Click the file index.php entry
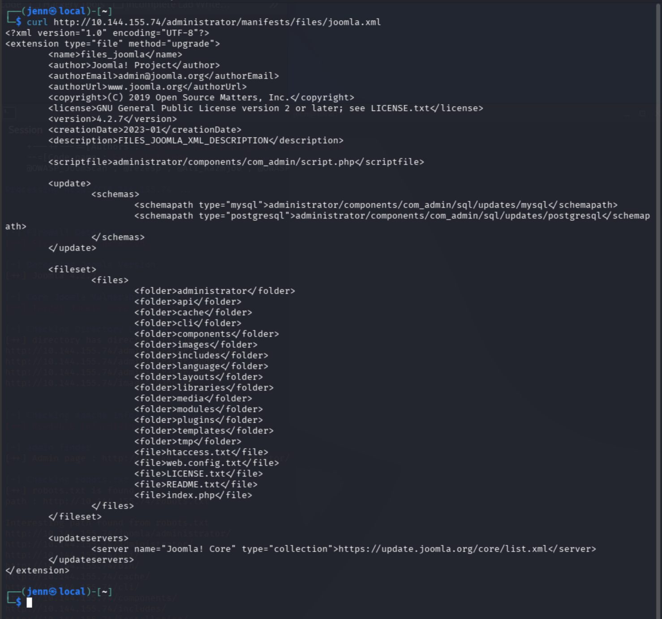662x619 pixels. coord(193,495)
